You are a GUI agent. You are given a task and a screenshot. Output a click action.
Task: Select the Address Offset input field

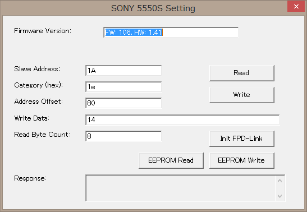123,103
